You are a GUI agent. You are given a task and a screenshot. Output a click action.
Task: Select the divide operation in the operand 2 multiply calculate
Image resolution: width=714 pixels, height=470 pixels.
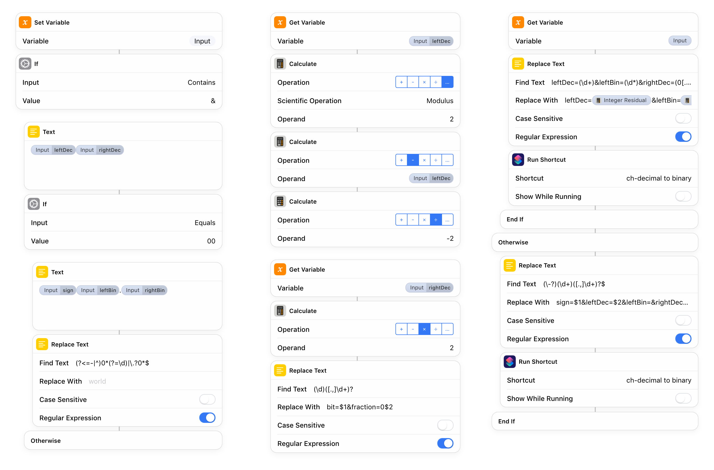tap(436, 329)
